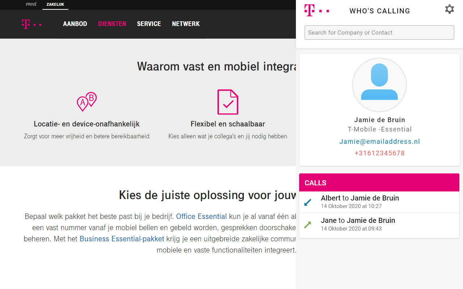Click the Zorgt voor meer vrijheid description
Viewport: 463px width, 289px height.
(87, 136)
